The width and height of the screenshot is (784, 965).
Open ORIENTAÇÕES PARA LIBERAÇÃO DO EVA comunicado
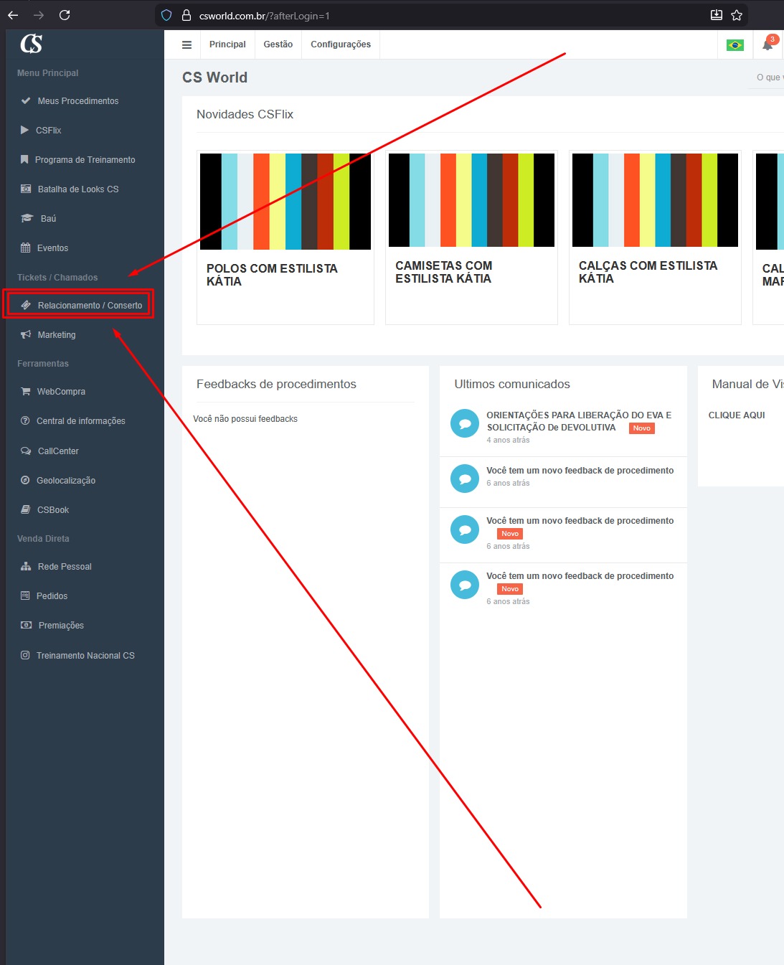(x=579, y=421)
